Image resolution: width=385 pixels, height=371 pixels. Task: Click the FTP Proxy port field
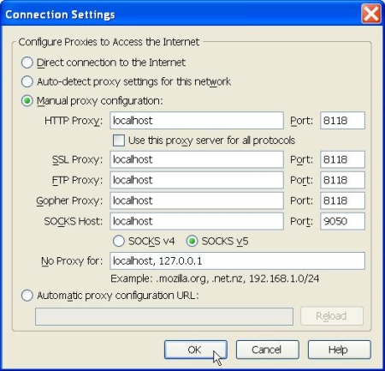tap(342, 180)
